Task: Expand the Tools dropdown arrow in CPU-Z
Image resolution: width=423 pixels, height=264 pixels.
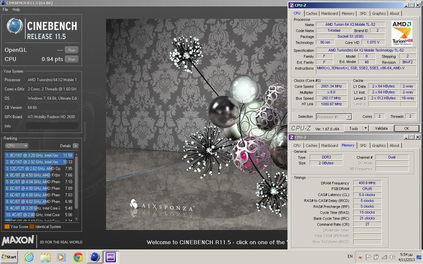Action: pyautogui.click(x=366, y=128)
